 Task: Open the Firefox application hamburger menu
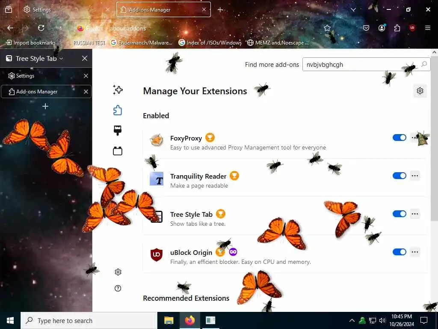click(x=427, y=28)
